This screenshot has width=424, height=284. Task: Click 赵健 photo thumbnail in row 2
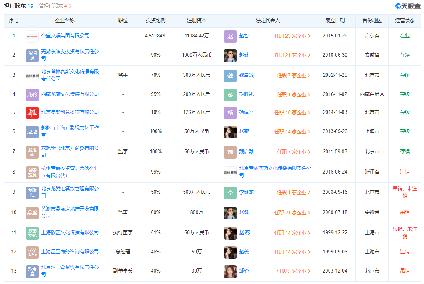coord(230,55)
